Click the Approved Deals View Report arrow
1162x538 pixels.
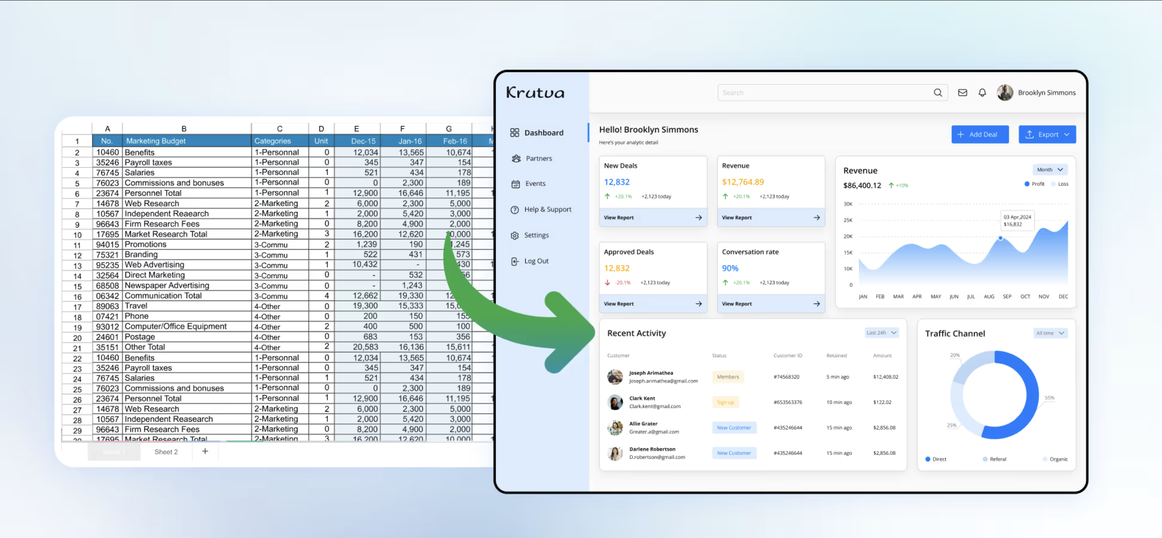(698, 304)
